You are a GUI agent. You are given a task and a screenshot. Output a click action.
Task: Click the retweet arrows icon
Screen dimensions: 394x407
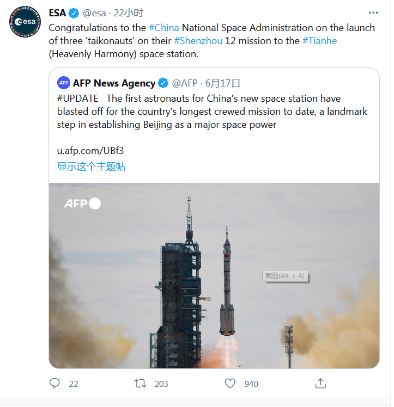(x=141, y=384)
